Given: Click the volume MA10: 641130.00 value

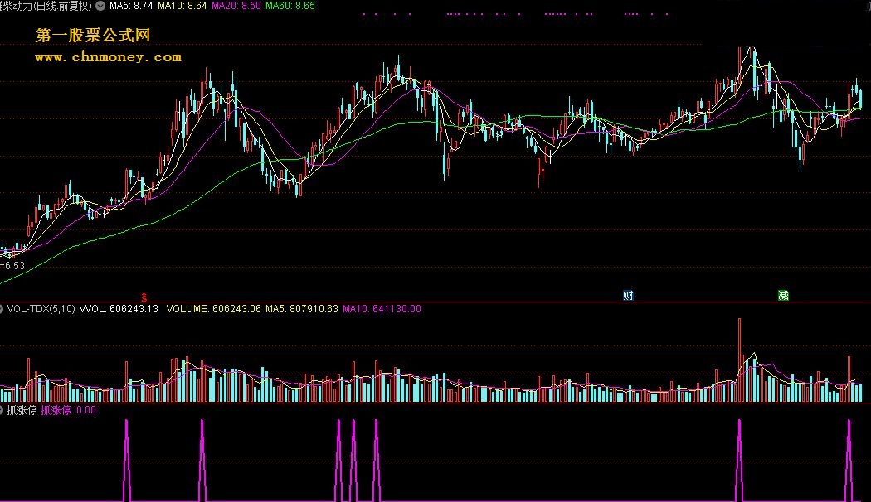Looking at the screenshot, I should pyautogui.click(x=382, y=308).
